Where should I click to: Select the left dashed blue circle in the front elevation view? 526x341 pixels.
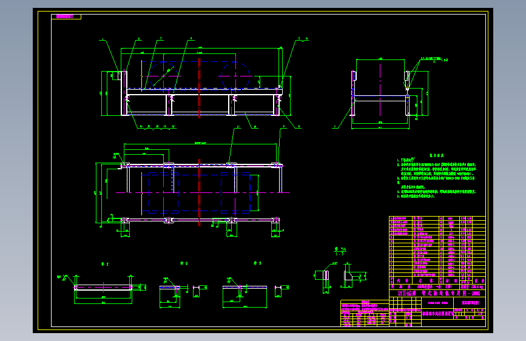point(163,76)
